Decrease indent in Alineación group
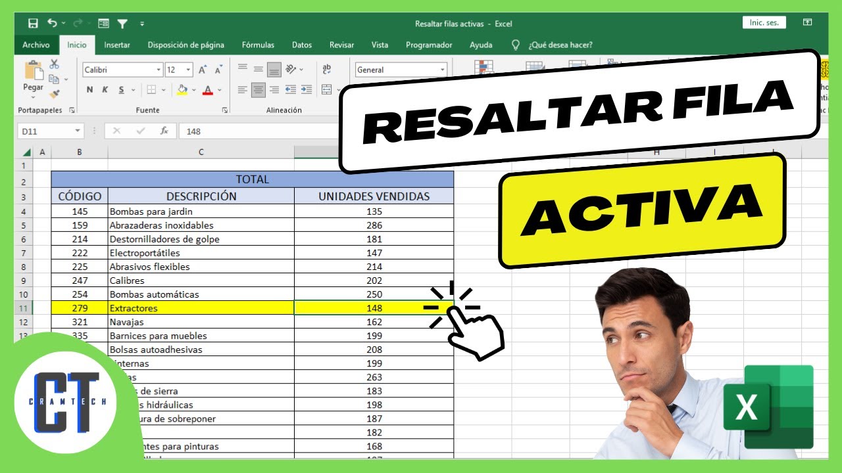The height and width of the screenshot is (473, 842). pos(290,89)
